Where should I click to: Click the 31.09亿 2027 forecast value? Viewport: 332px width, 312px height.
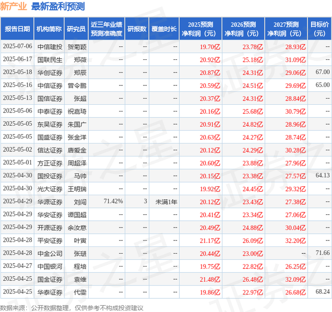coord(295,60)
